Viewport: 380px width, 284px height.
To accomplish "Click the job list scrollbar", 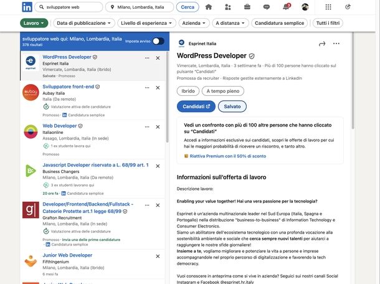I will [x=167, y=97].
